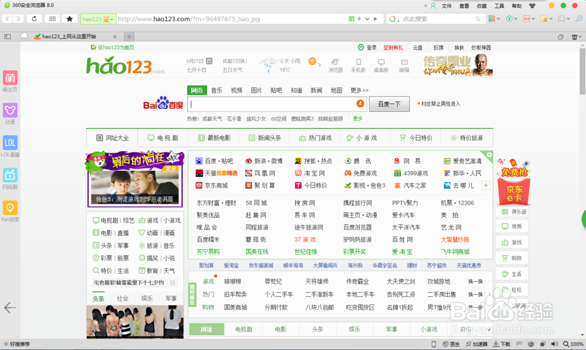Viewport: 586px width, 350px height.
Task: Click the 苏宁易购 green link
Action: coord(208,252)
